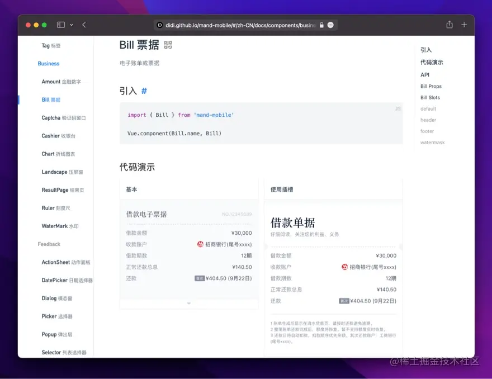The image size is (492, 379).
Task: Expand the Feedback section in the left sidebar
Action: tap(49, 244)
